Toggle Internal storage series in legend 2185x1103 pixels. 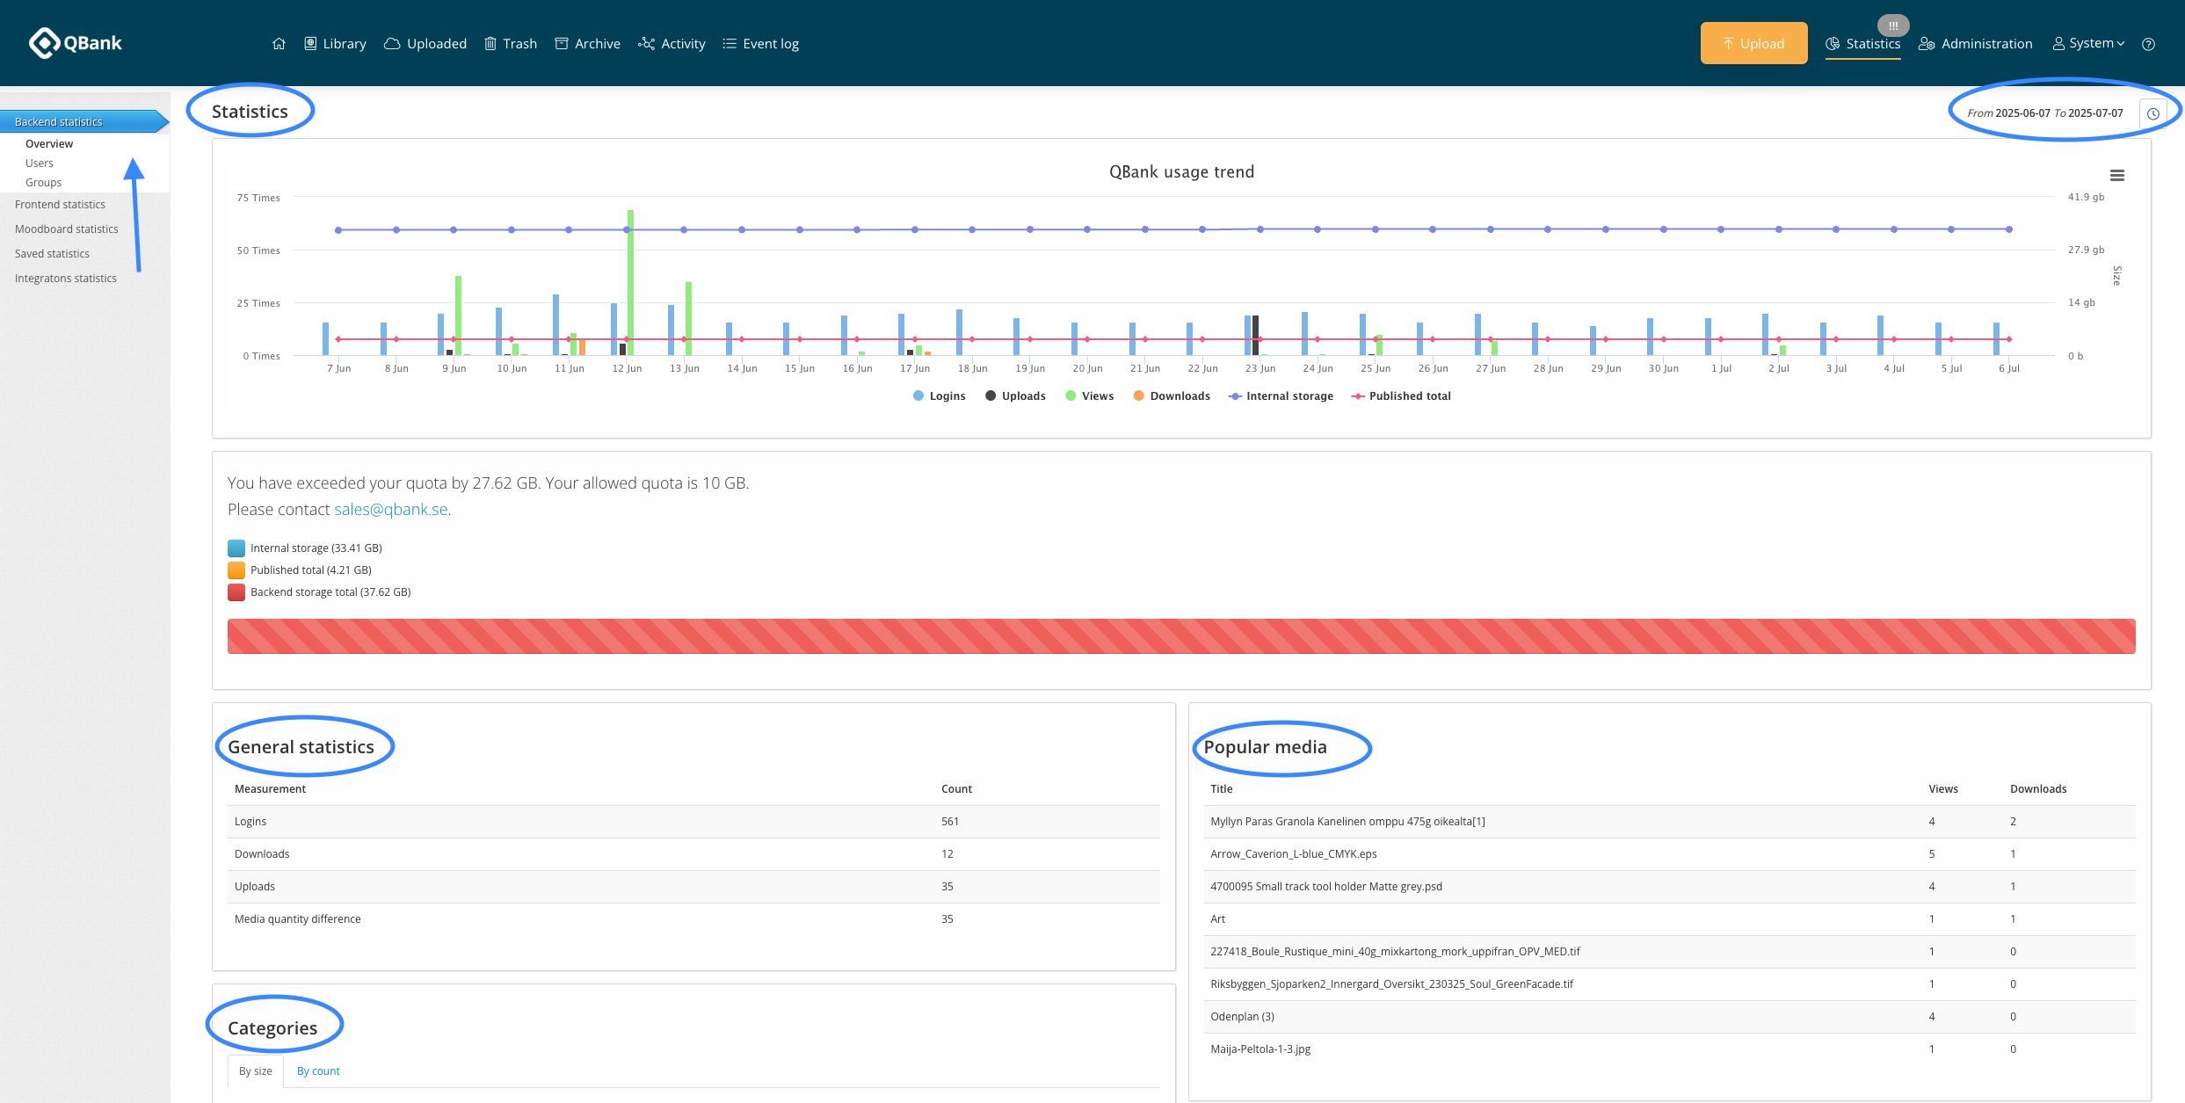click(x=1281, y=396)
